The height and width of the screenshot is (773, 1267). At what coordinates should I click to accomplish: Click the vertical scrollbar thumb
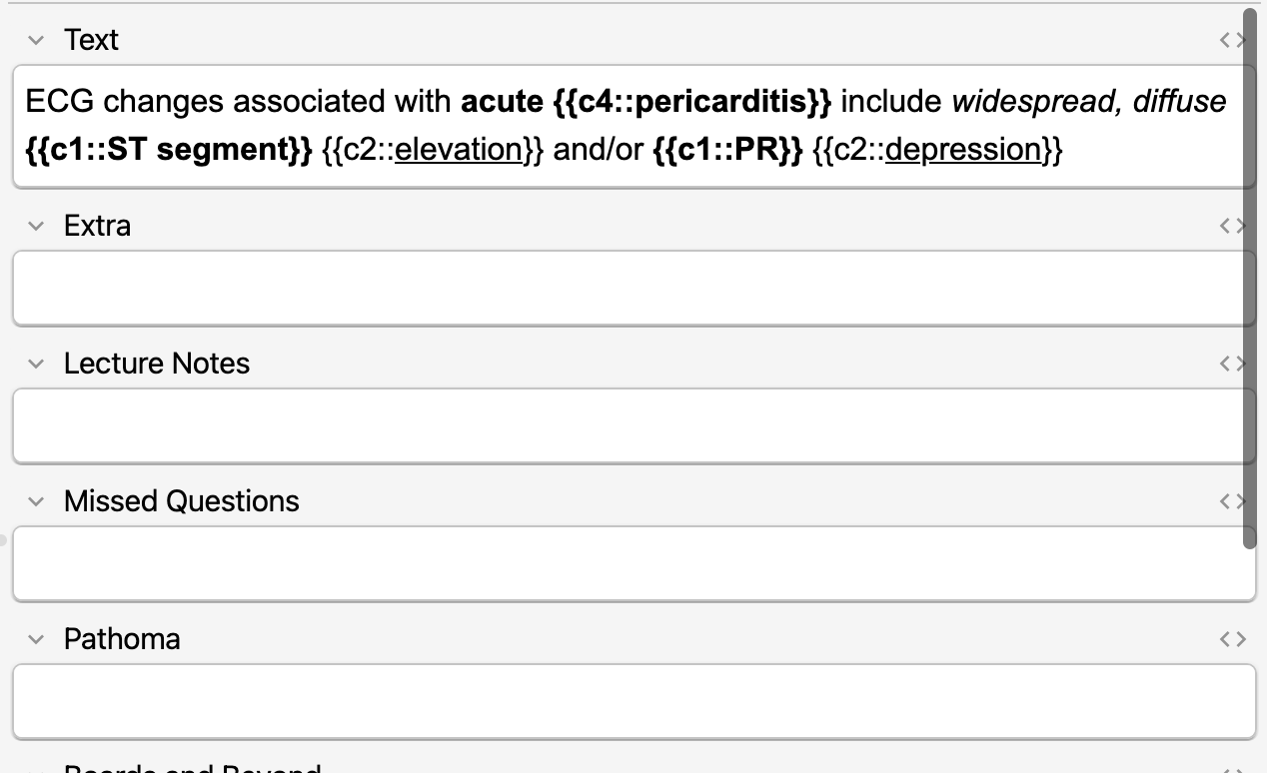click(1249, 278)
